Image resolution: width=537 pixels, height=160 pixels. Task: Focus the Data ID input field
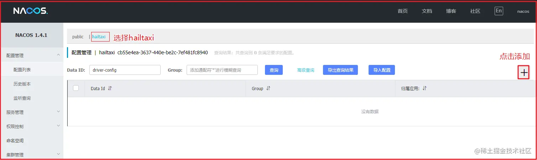click(125, 70)
